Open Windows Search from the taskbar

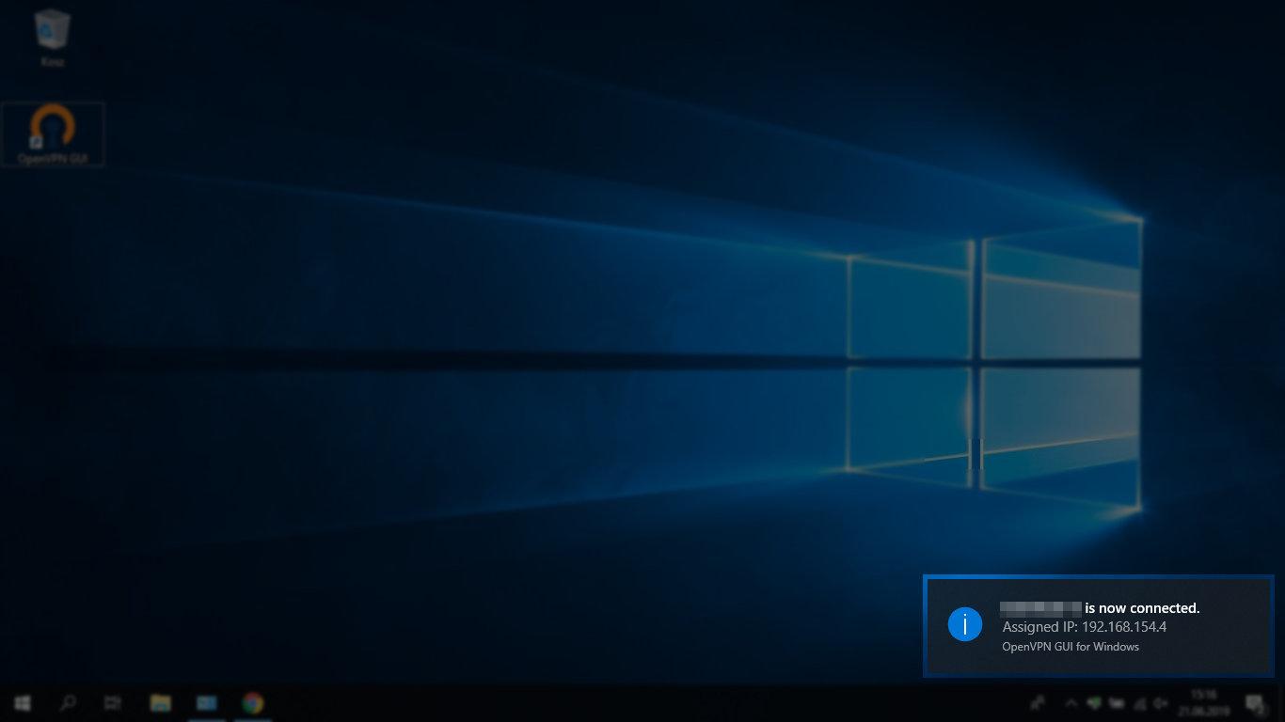[66, 702]
